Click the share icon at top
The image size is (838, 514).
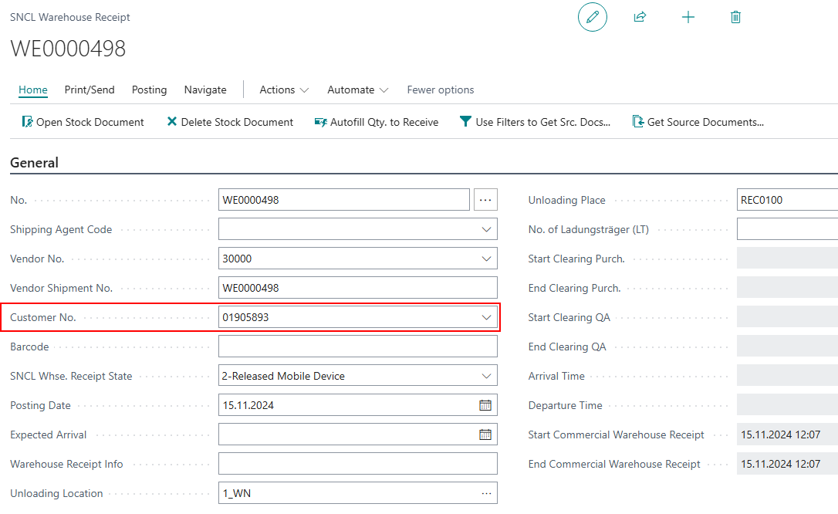(640, 17)
